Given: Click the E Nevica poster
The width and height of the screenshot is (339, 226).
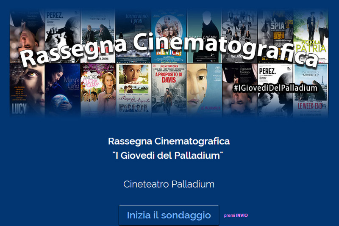Looking at the screenshot, I should point(169,36).
